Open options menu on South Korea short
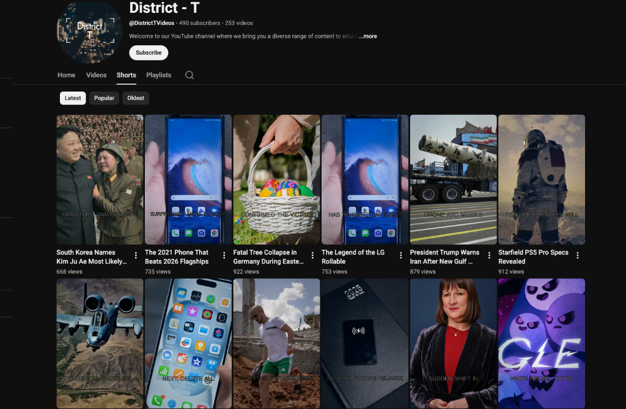Screen dimensions: 626x409 click(137, 255)
